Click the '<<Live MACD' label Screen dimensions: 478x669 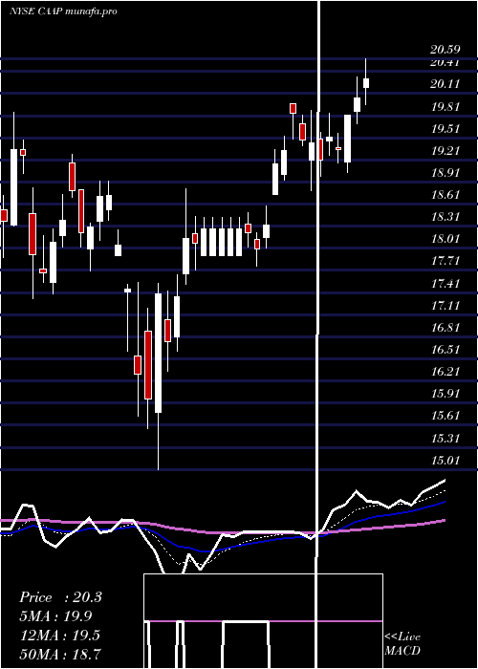click(x=402, y=644)
